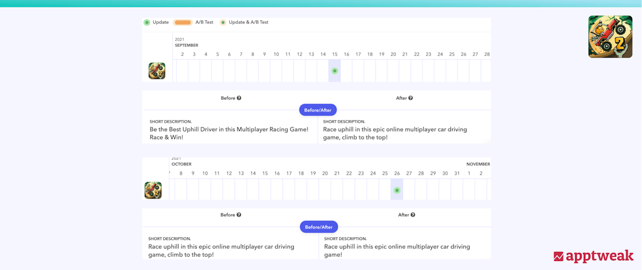Open the large Hill Climb Racing 2 thumbnail

[610, 37]
